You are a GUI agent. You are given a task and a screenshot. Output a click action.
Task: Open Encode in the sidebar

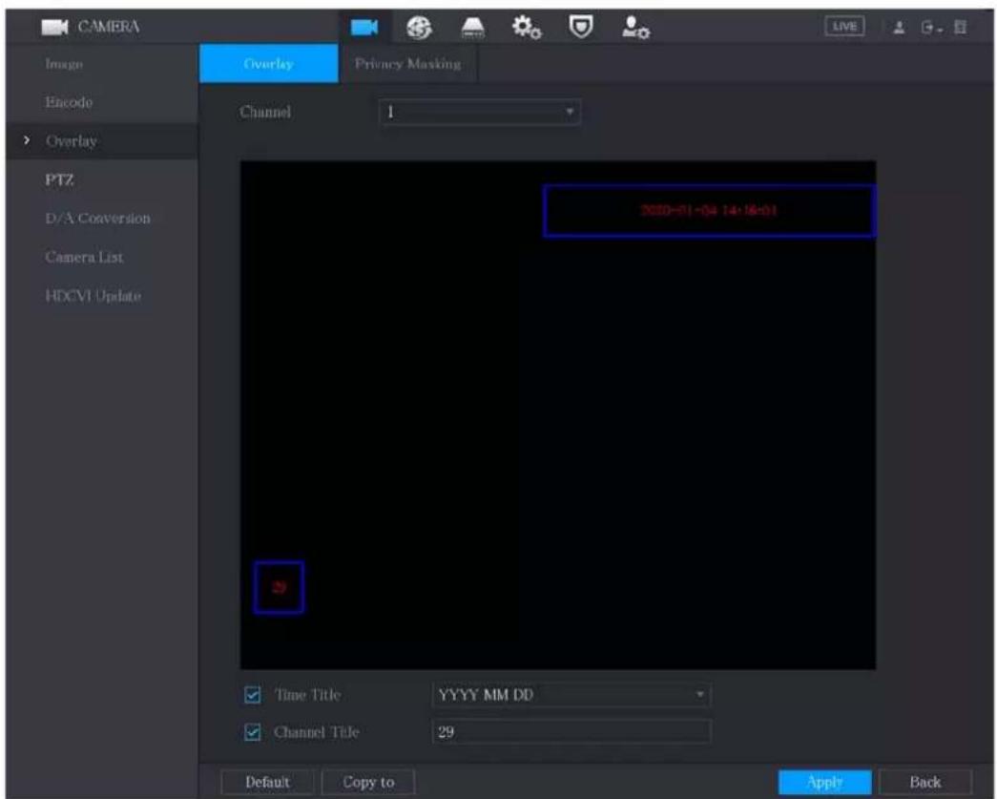click(69, 102)
